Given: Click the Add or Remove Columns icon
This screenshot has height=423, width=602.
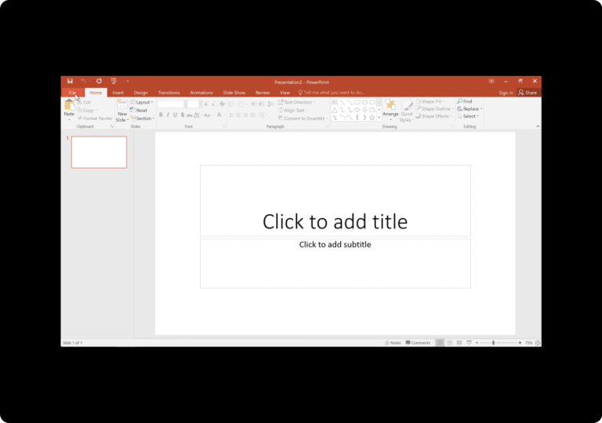Looking at the screenshot, I should point(263,115).
